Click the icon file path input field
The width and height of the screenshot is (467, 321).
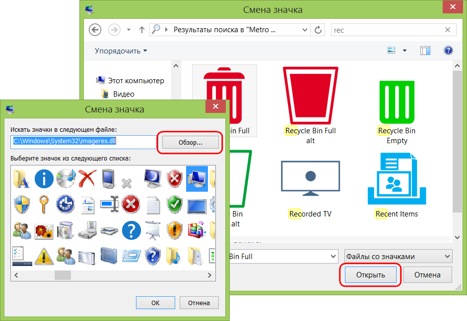[84, 142]
